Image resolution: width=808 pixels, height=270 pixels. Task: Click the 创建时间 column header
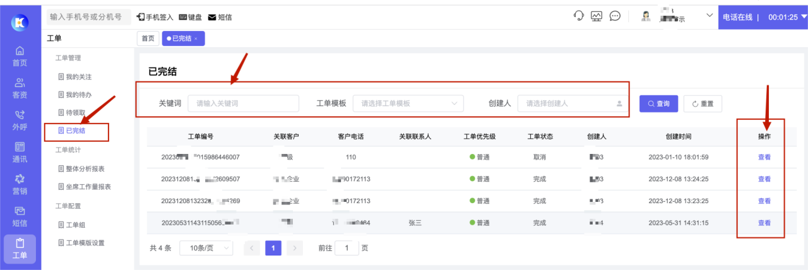(x=678, y=136)
